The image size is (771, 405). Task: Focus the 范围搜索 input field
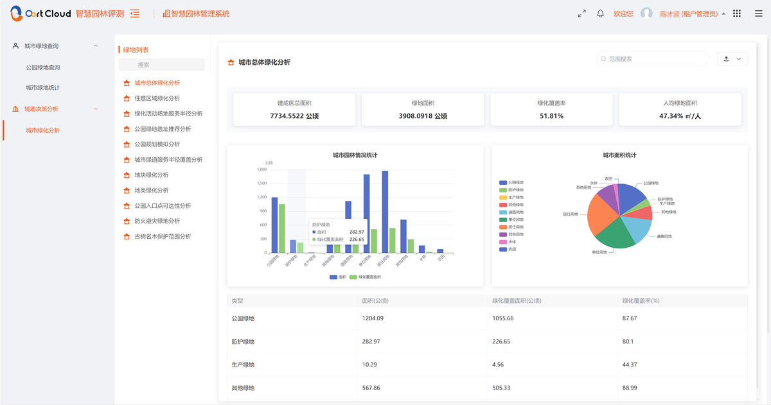[x=653, y=59]
